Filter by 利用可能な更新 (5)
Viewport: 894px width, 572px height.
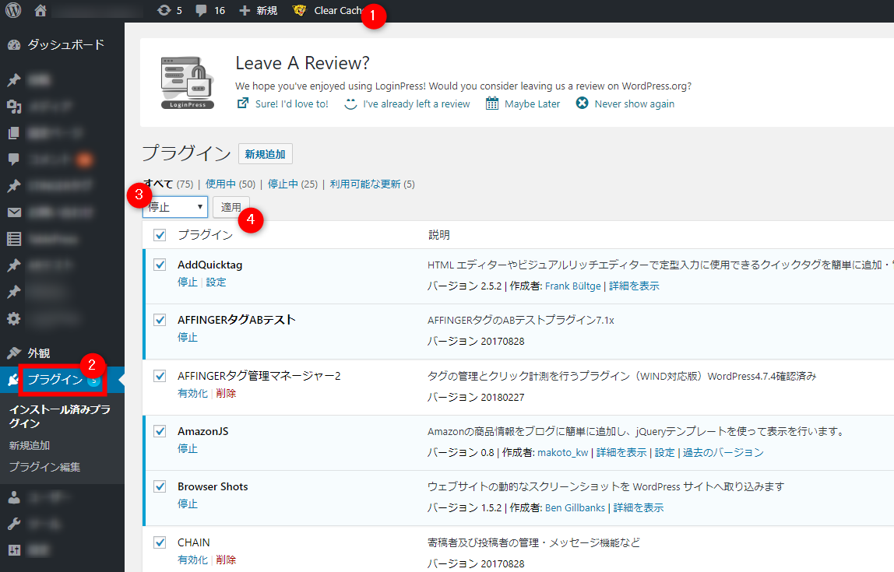(372, 184)
